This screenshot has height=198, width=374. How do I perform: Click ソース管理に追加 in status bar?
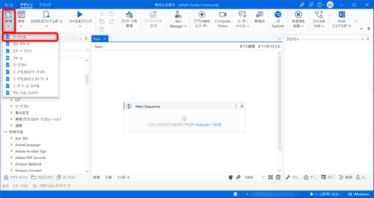326,194
